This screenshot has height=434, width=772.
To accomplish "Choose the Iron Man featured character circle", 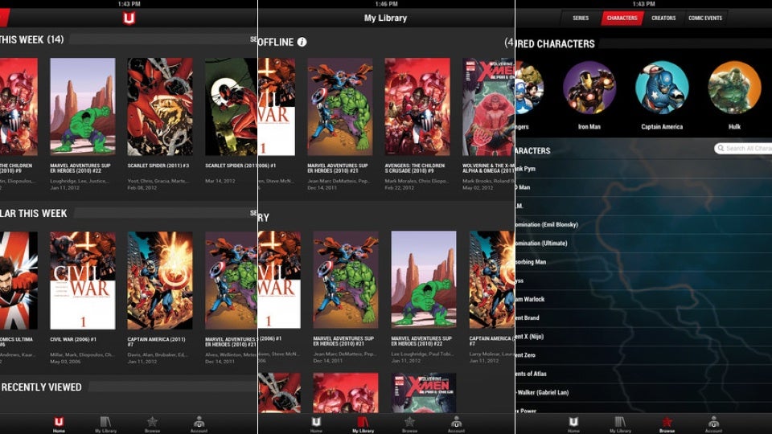I will tap(589, 88).
